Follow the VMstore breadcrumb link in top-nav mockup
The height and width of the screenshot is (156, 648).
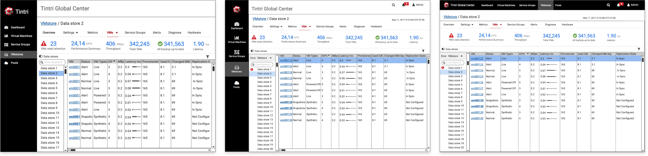[x=450, y=17]
